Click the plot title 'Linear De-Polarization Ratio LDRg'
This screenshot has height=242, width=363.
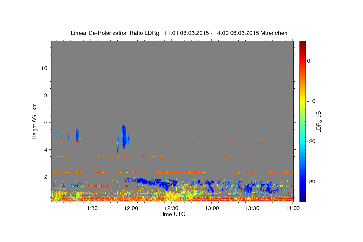pos(115,33)
